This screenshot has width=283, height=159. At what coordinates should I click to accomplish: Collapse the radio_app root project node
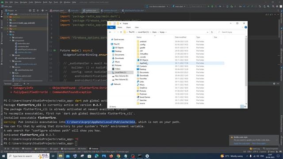pyautogui.click(x=5, y=14)
